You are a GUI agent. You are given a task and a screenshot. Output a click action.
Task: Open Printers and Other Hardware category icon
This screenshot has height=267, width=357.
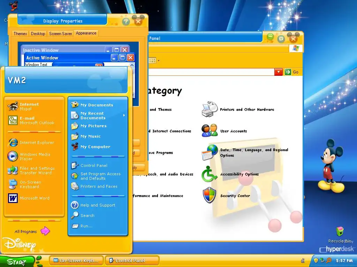pyautogui.click(x=209, y=109)
